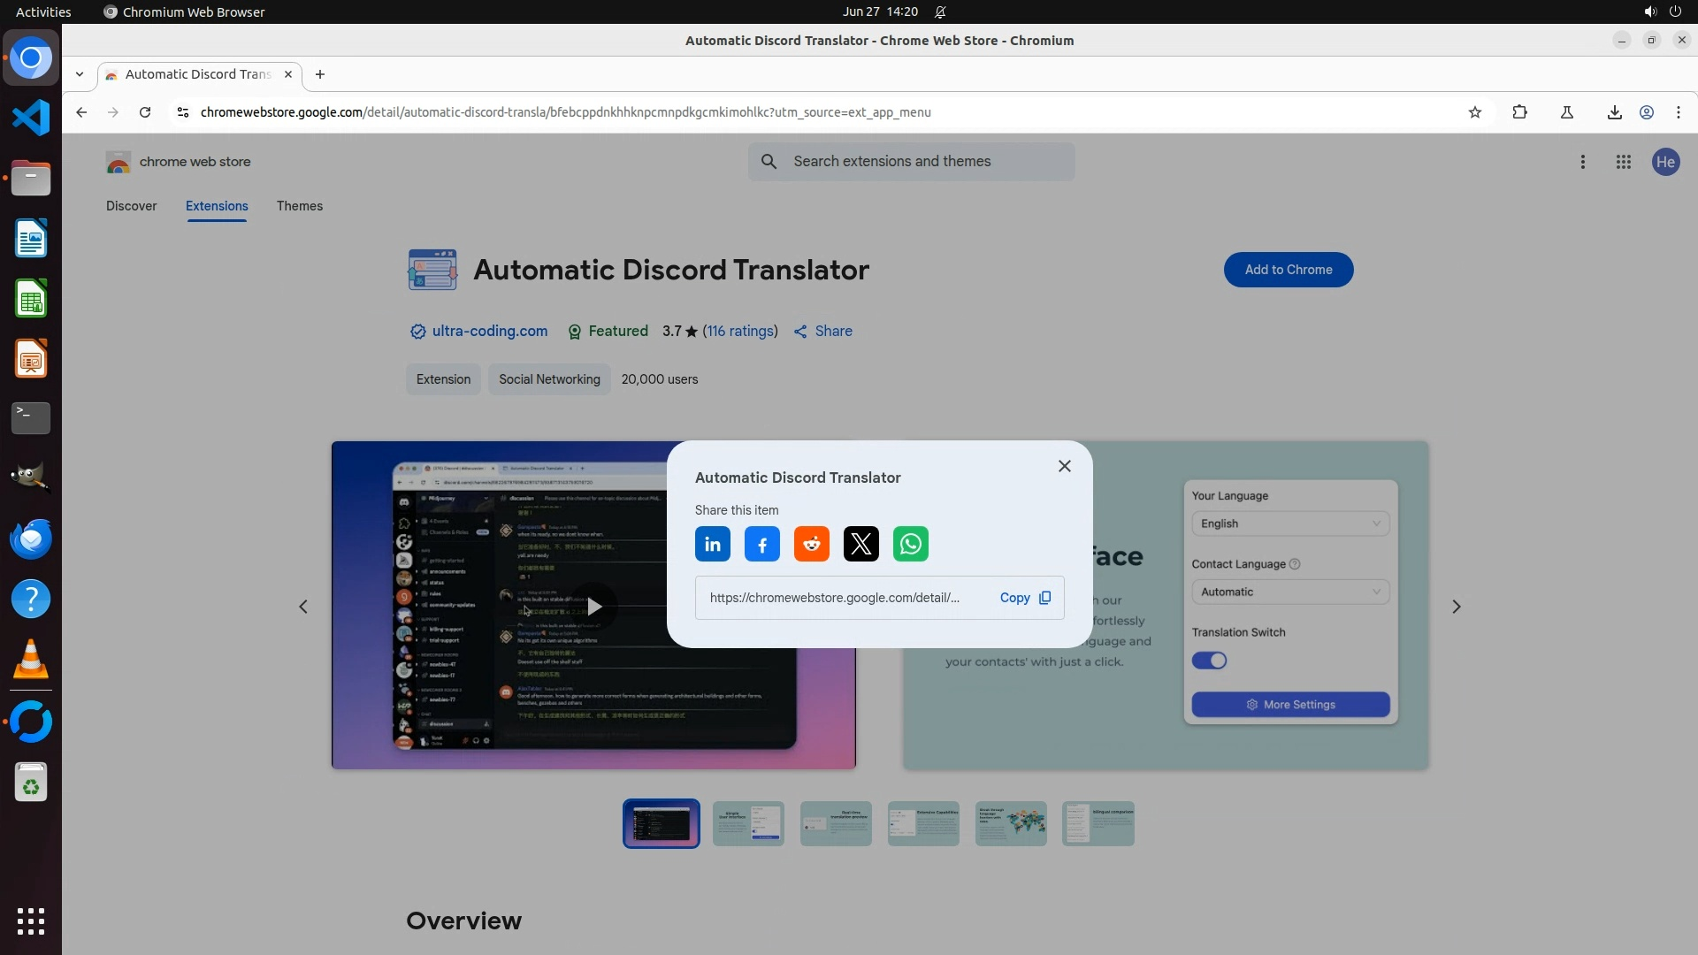Open Google apps grid icon

coord(1623,162)
